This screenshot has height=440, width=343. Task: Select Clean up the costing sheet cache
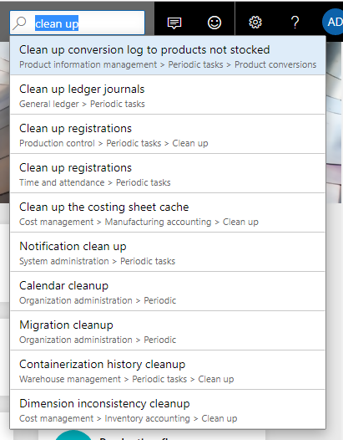click(168, 213)
